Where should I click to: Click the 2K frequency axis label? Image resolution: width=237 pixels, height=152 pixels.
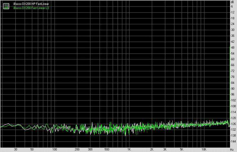point(151,150)
